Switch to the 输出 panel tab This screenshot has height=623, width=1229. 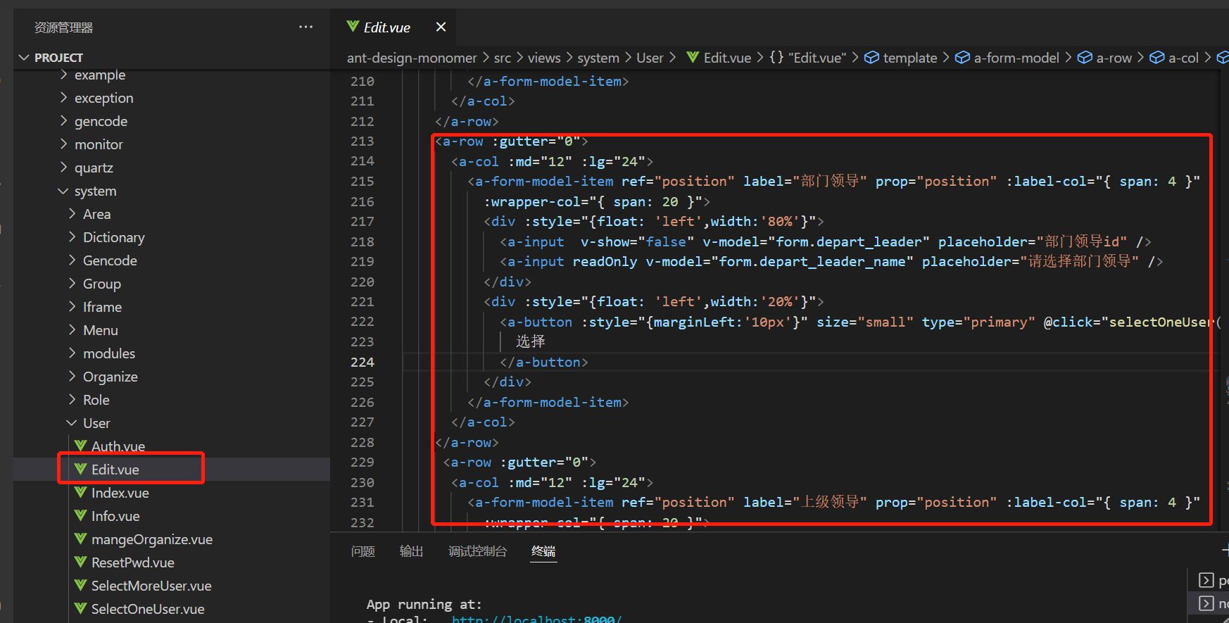411,551
